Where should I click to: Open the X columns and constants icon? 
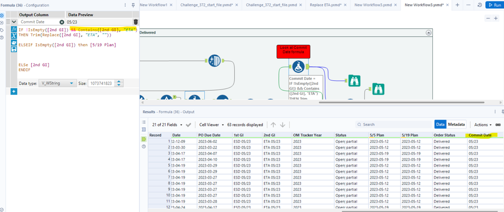(14, 36)
